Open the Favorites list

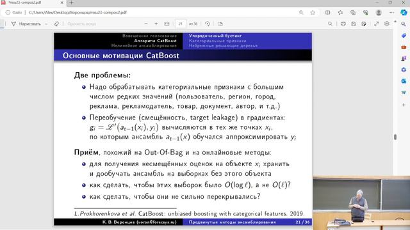click(340, 12)
